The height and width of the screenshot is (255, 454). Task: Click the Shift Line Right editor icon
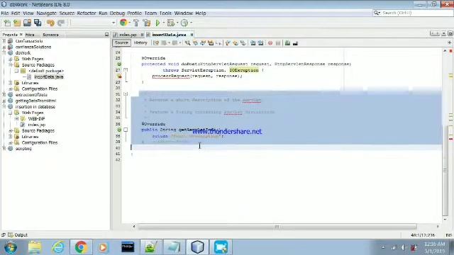pyautogui.click(x=260, y=43)
